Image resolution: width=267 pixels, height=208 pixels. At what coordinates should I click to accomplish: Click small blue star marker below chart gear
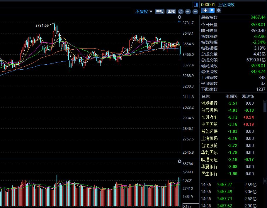point(180,22)
